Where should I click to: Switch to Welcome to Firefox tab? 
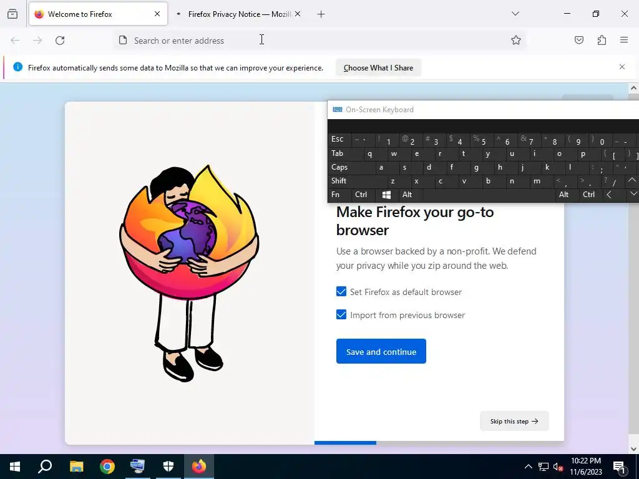point(98,14)
